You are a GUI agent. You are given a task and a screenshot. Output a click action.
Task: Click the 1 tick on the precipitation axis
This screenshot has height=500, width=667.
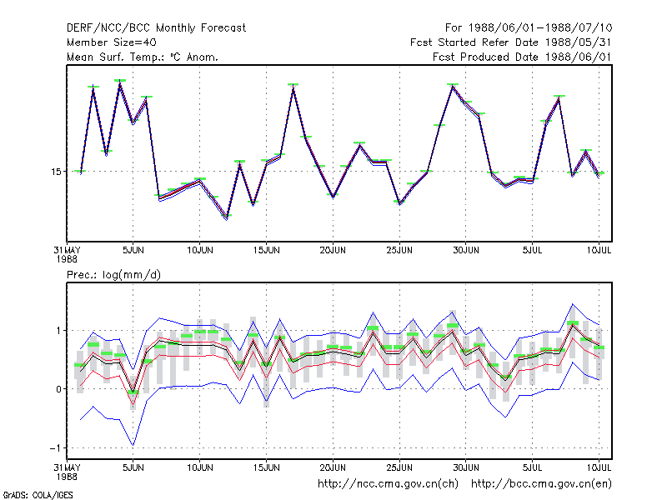coord(58,330)
